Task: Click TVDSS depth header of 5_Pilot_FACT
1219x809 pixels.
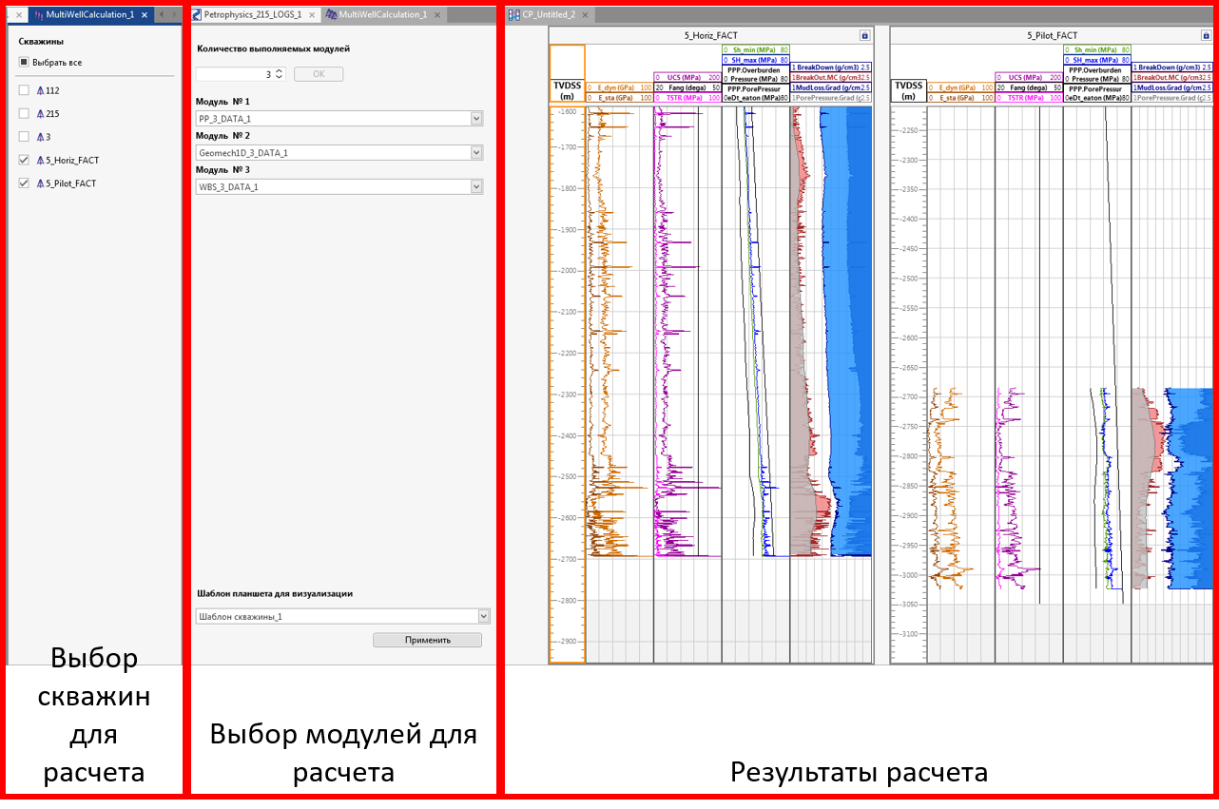Action: click(x=909, y=90)
